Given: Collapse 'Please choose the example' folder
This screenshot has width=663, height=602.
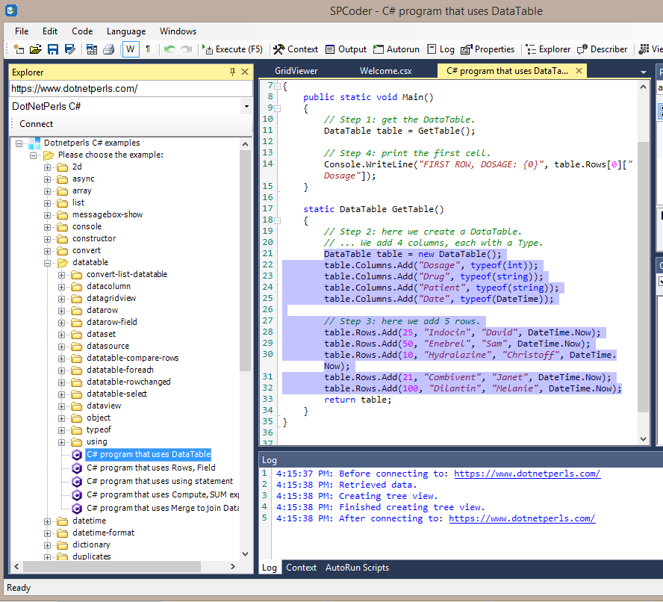Looking at the screenshot, I should pos(33,155).
